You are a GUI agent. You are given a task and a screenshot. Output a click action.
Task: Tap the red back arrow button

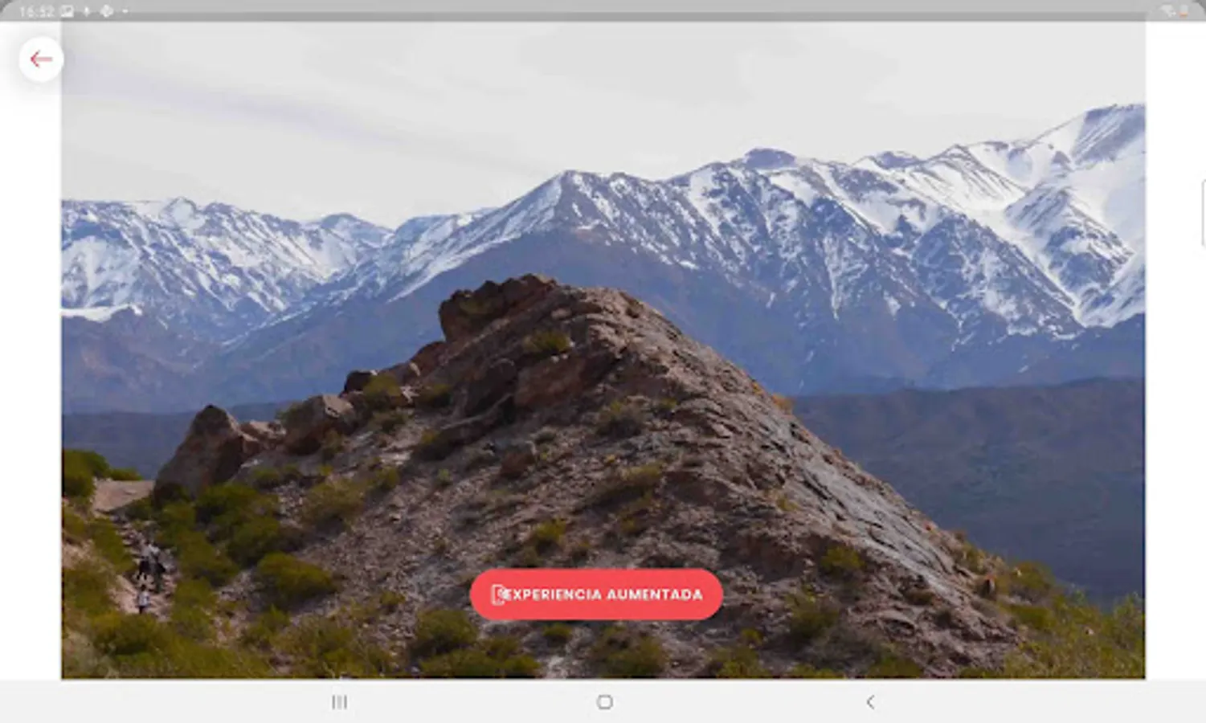41,59
